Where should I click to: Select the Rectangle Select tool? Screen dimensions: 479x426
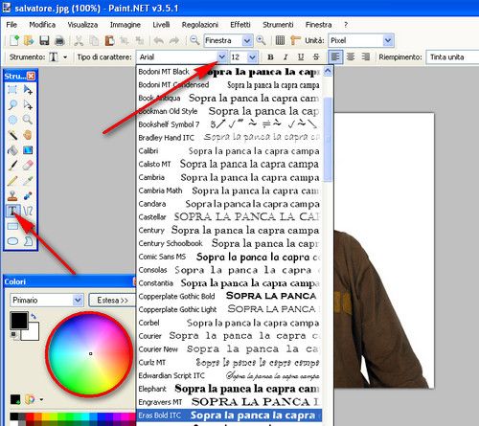tap(12, 90)
